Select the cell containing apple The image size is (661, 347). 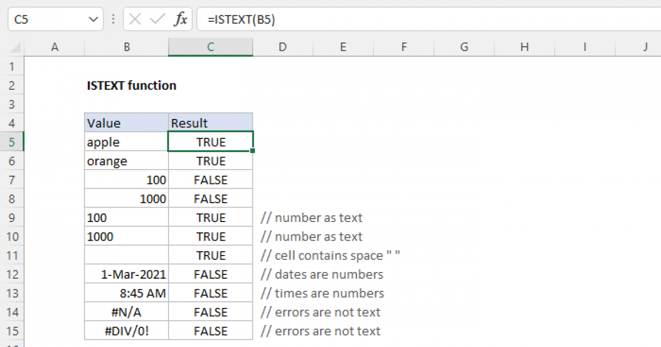(x=127, y=142)
